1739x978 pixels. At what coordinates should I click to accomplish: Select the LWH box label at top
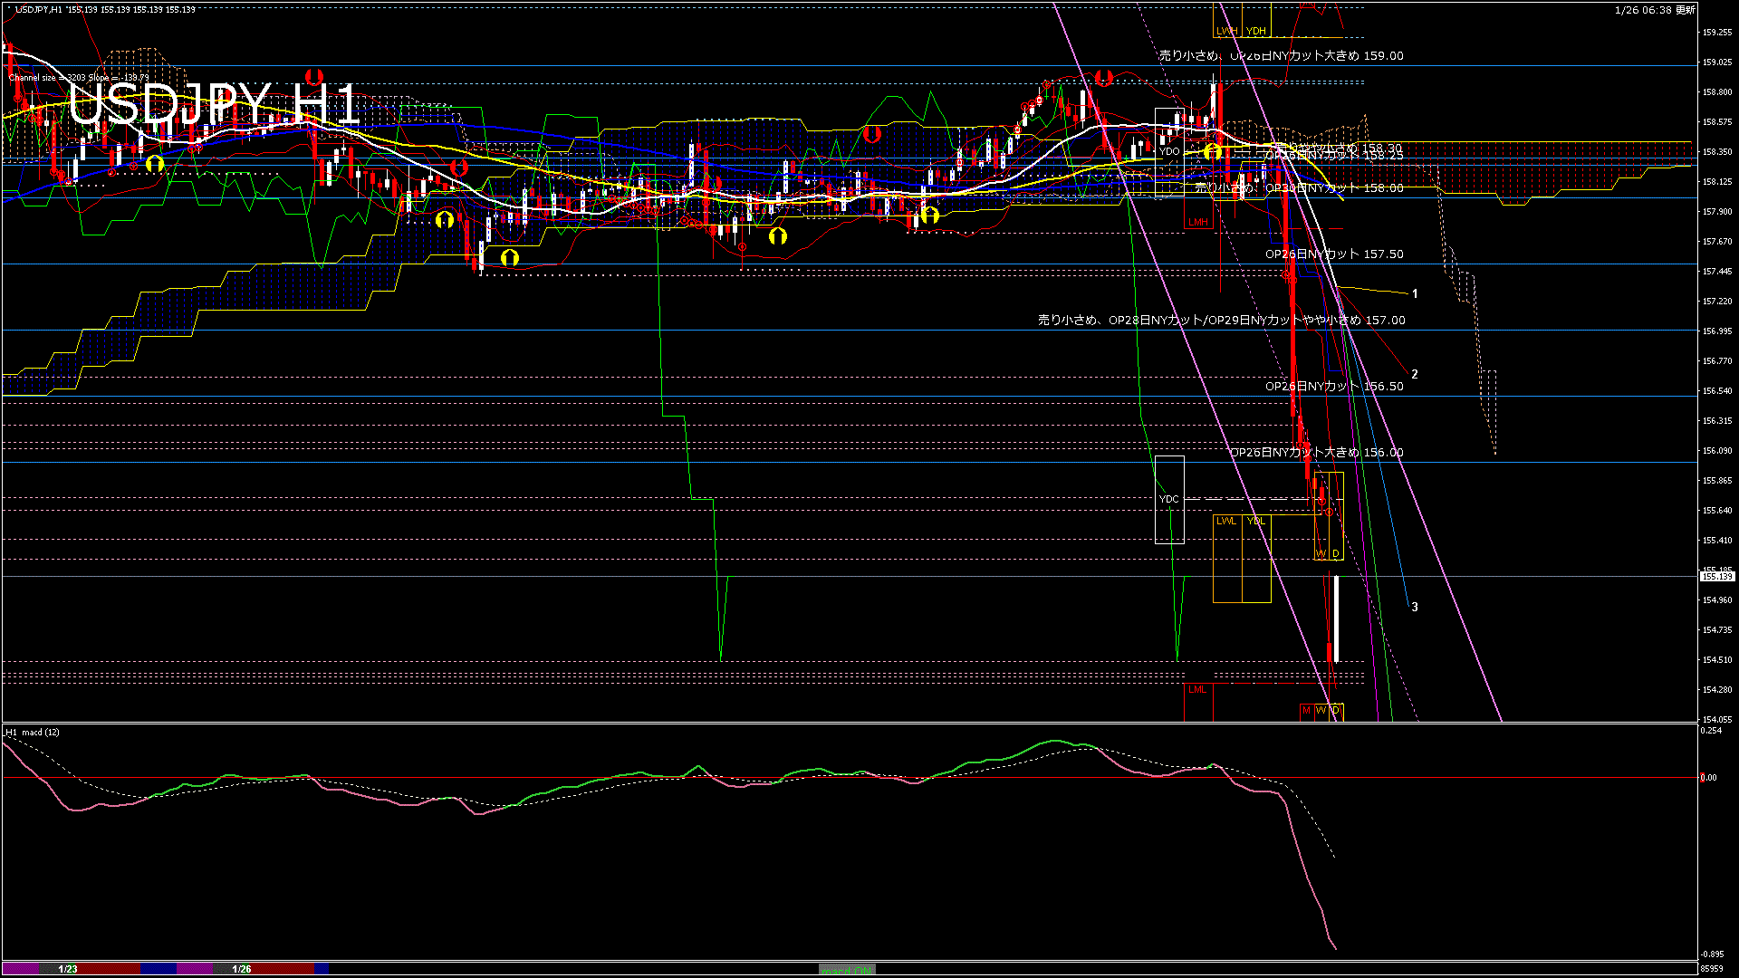(x=1226, y=31)
